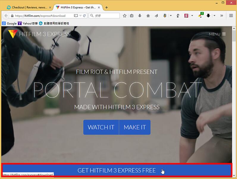Expand dropdown next to black arrow icon
Viewport: 237px width, 179px height.
pyautogui.click(x=214, y=16)
